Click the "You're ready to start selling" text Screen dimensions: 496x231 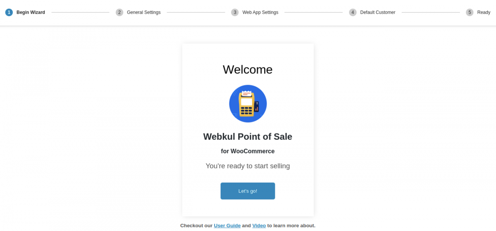pyautogui.click(x=248, y=166)
